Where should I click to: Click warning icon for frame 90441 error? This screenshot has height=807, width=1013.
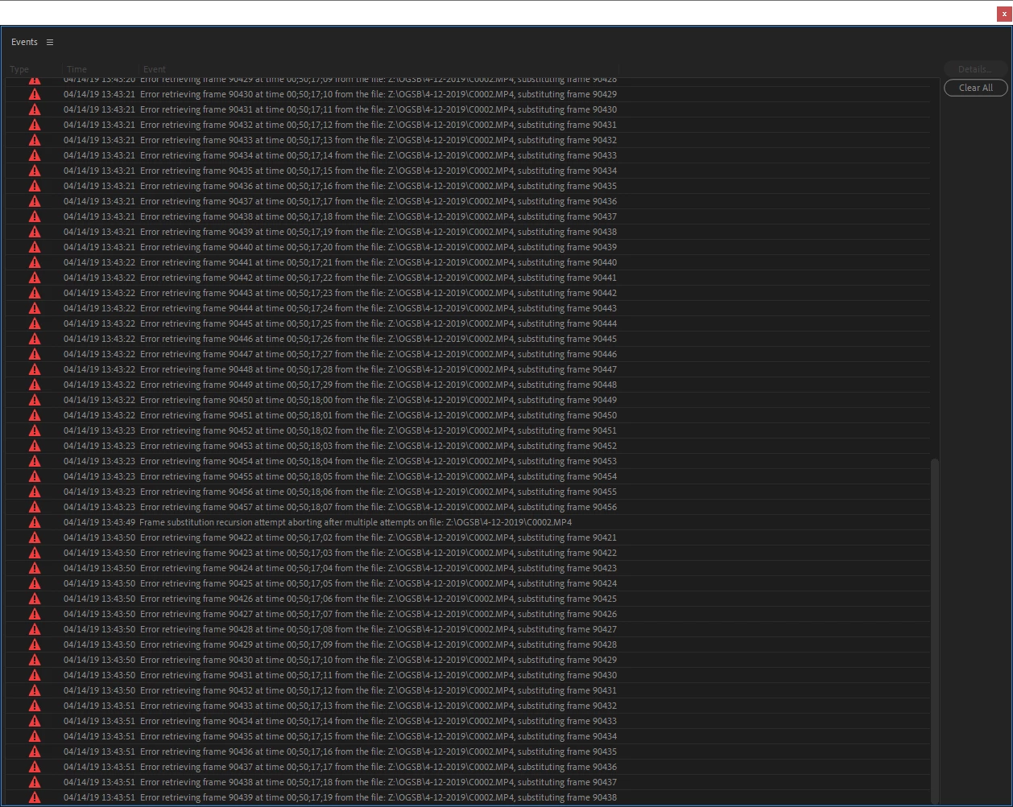(35, 262)
